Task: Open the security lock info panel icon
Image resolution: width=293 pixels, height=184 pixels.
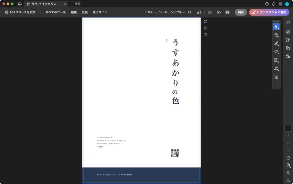Action: tap(288, 56)
